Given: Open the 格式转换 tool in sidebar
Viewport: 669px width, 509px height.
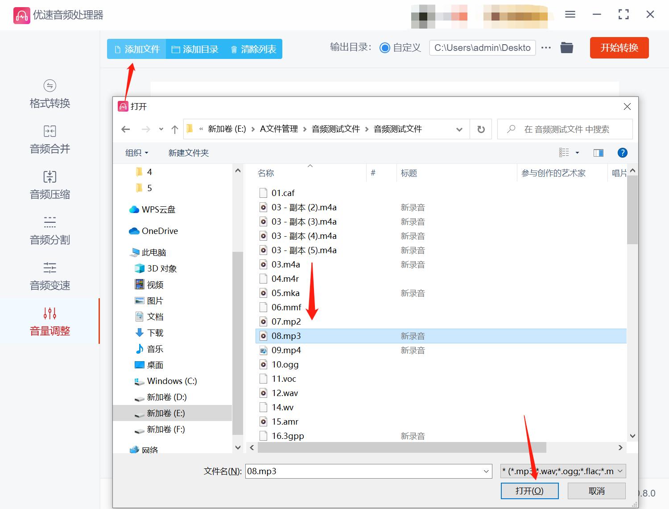Looking at the screenshot, I should tap(49, 94).
